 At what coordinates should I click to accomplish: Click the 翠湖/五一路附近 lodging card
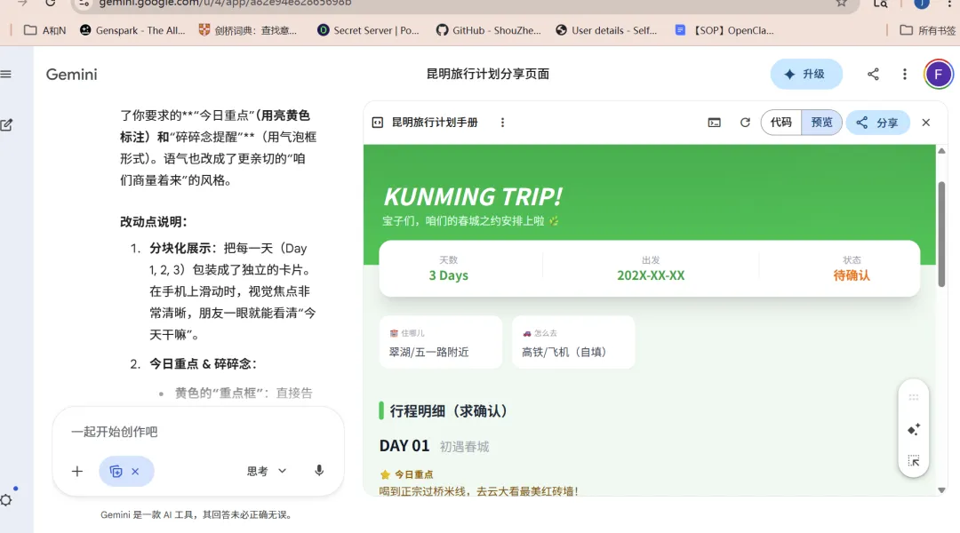[x=441, y=342]
